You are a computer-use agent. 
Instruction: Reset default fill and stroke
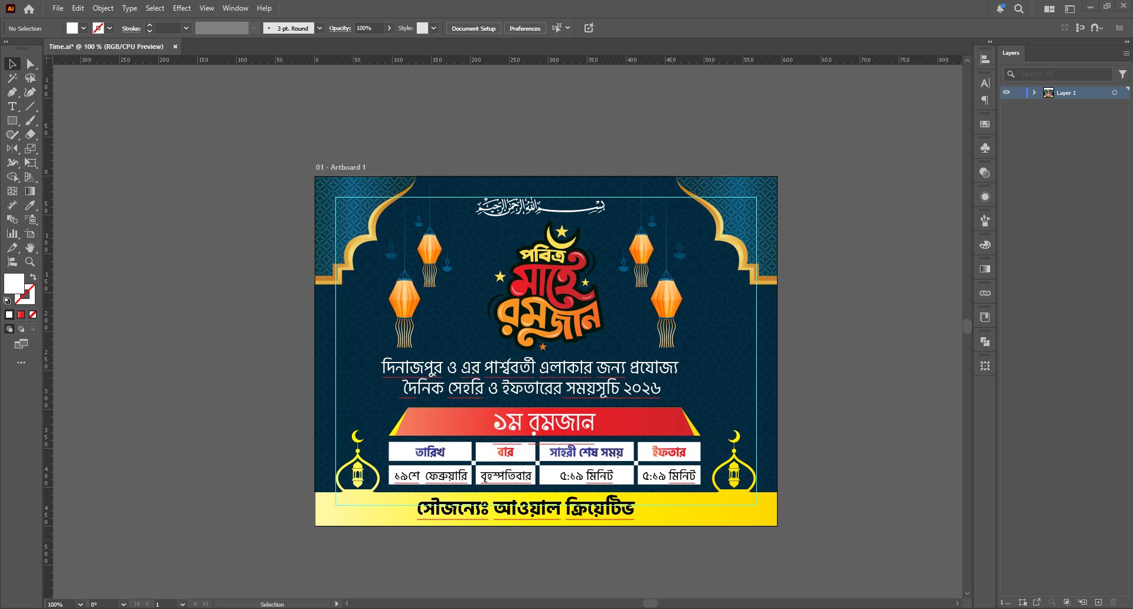[7, 301]
